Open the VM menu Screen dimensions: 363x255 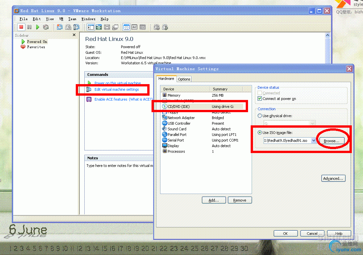click(61, 19)
